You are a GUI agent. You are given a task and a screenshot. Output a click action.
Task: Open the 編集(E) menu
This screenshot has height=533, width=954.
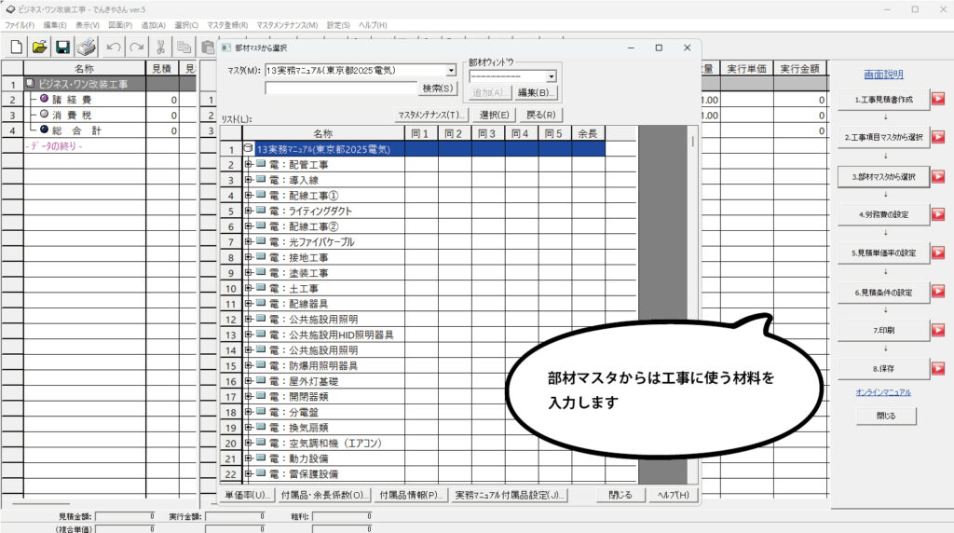coord(55,25)
